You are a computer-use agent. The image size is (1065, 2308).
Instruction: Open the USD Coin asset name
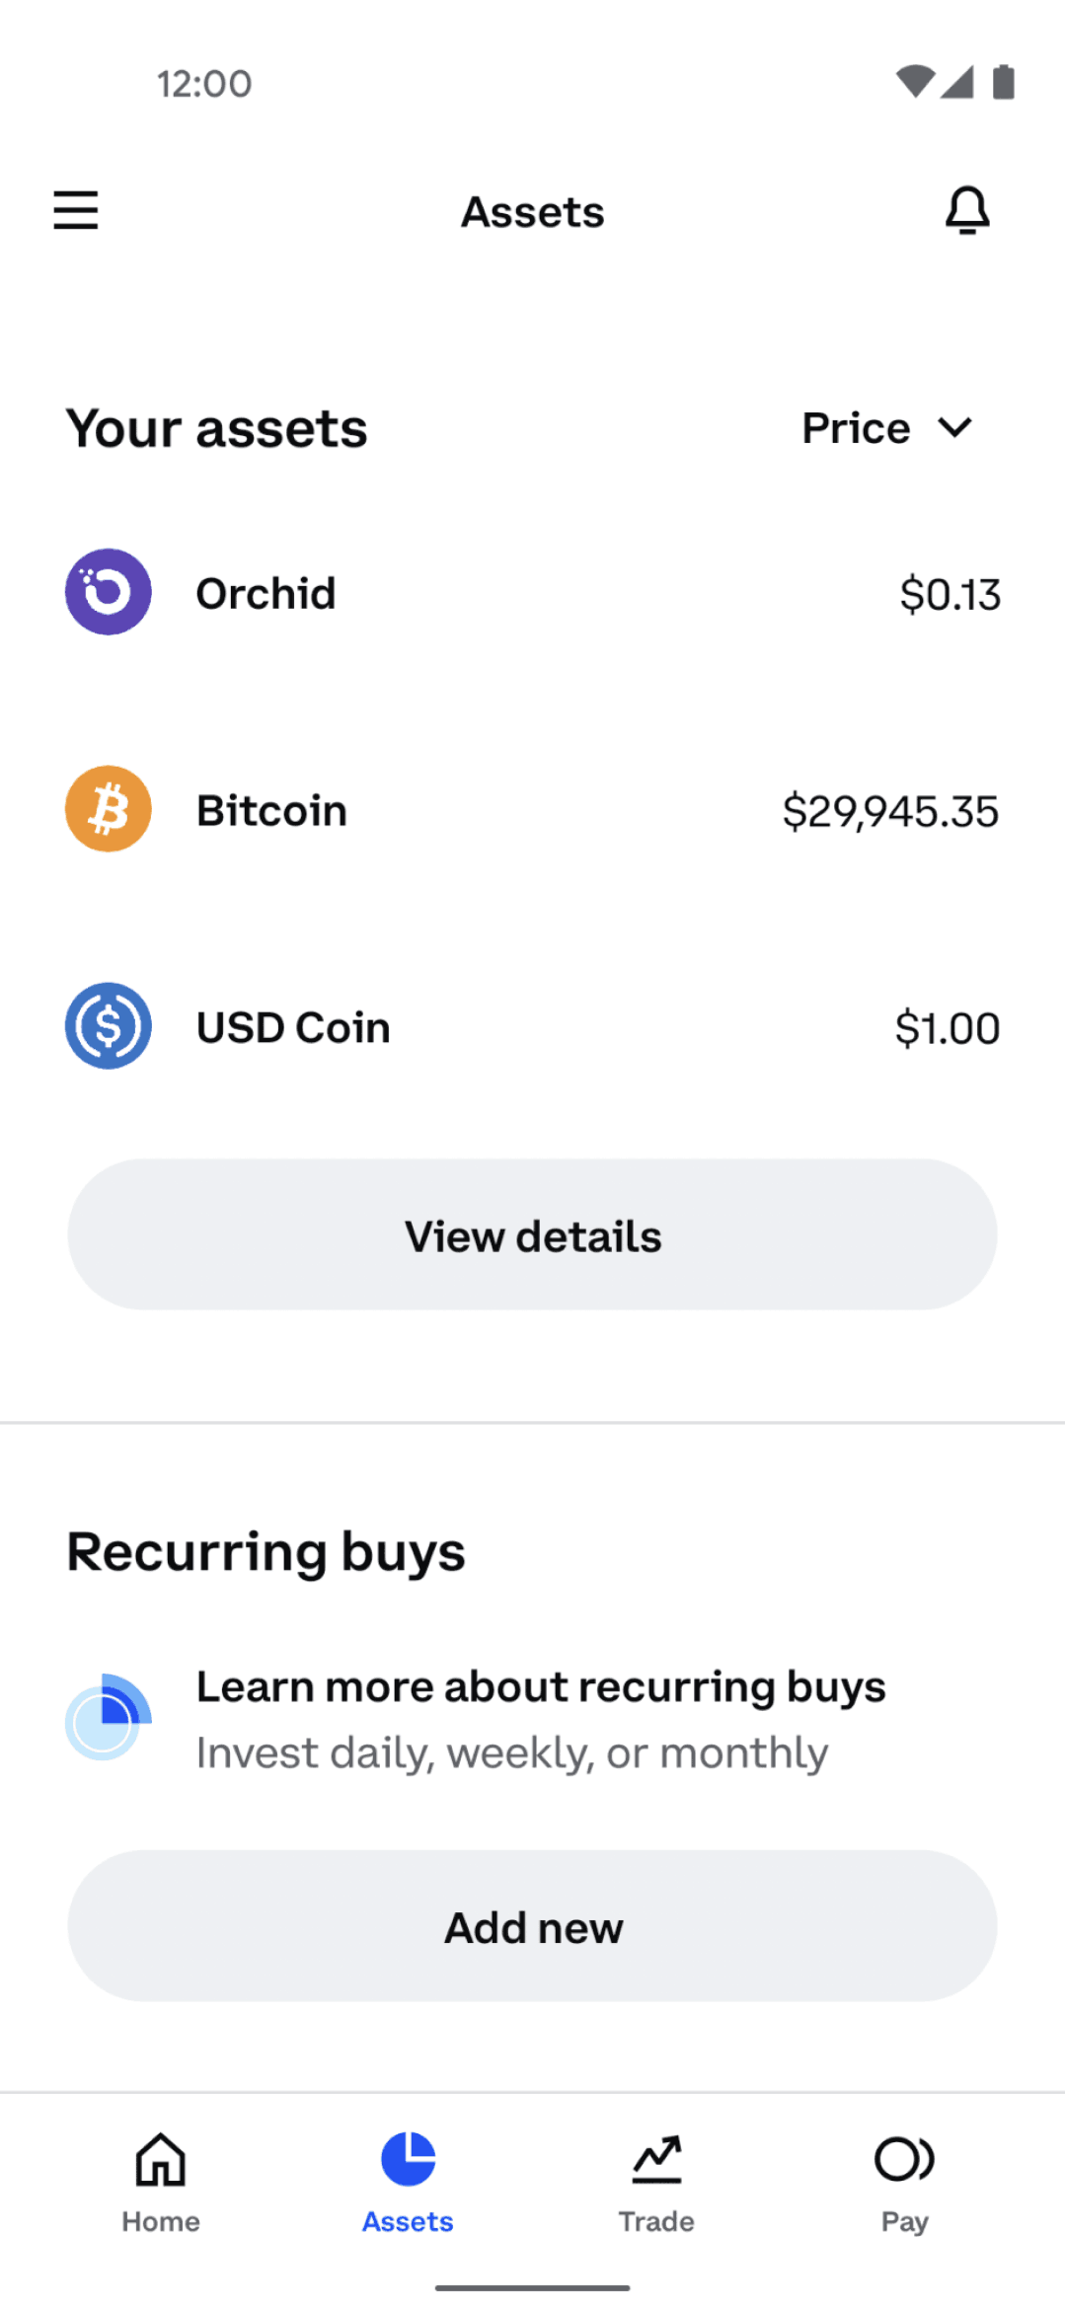point(293,1027)
